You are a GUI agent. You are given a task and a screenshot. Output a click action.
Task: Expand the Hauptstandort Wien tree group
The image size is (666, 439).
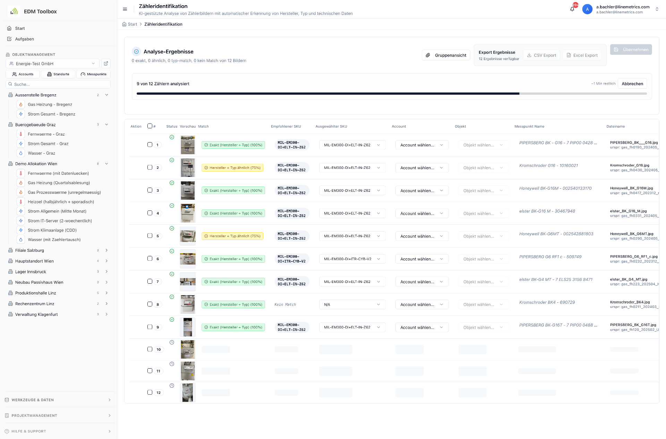pos(106,261)
